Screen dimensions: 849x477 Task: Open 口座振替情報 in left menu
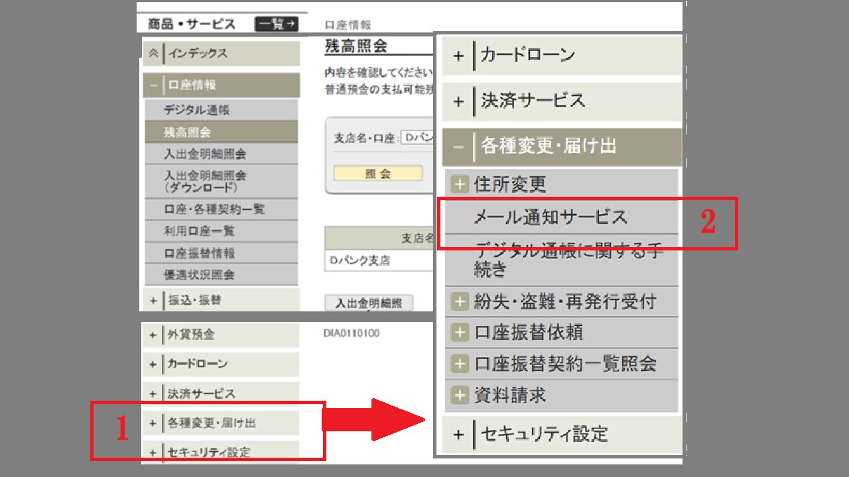[221, 252]
